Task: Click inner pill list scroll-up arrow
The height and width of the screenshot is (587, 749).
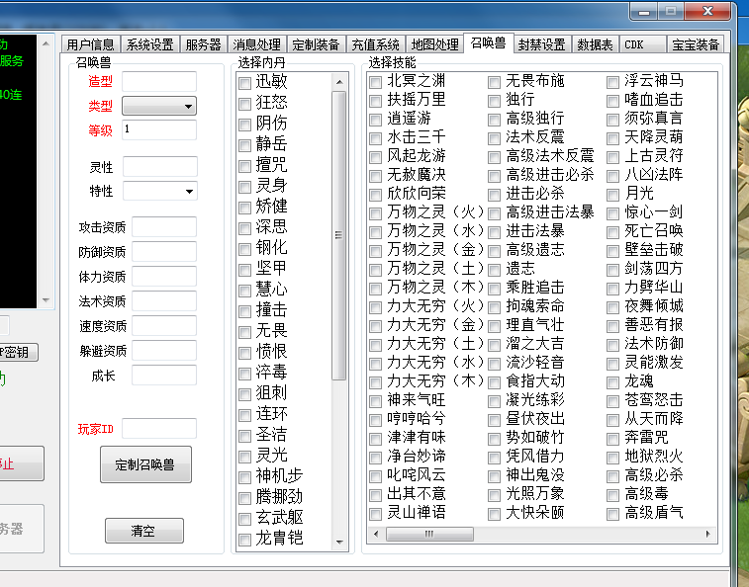Action: point(339,82)
